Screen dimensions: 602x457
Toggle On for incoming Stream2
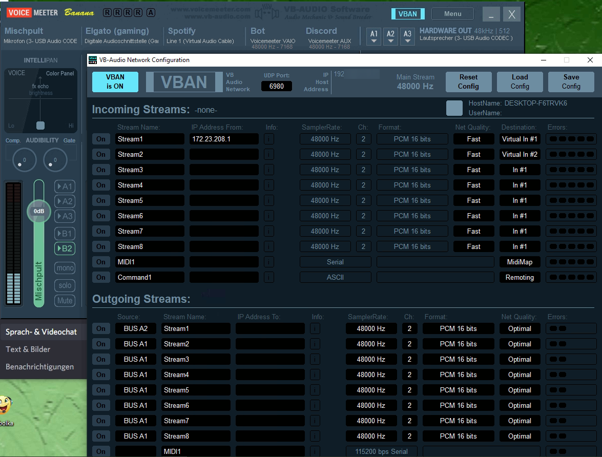point(101,154)
